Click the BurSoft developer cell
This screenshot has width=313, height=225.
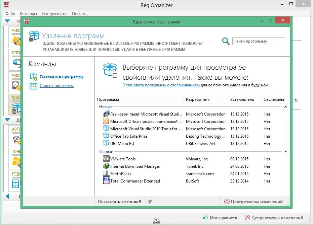point(192,181)
